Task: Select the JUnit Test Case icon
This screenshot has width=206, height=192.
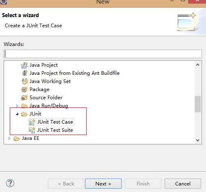Action: (32, 122)
